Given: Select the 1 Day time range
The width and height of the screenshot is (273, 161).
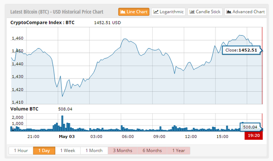Looking at the screenshot, I should 44,151.
